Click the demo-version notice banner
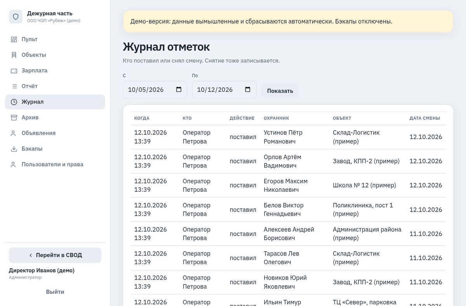Screen dimensions: 466x306 pyautogui.click(x=288, y=21)
